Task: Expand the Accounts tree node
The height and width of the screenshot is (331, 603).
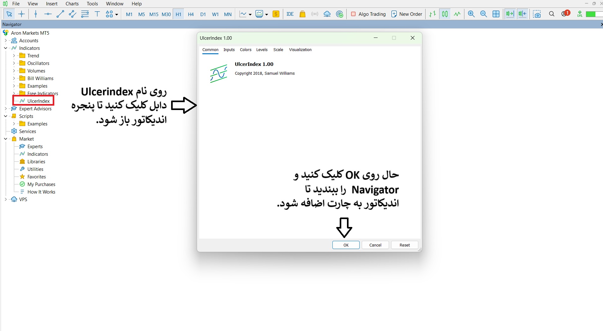Action: [5, 41]
